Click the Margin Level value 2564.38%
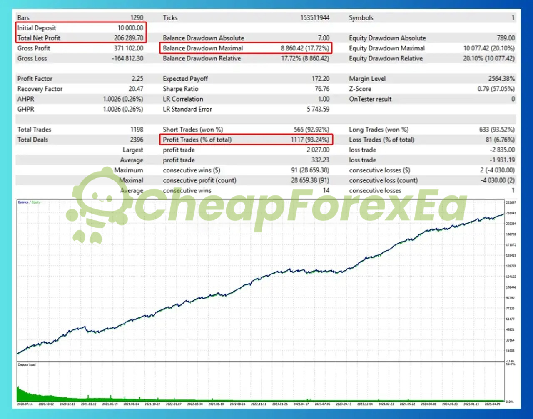533x419 pixels. pos(501,79)
